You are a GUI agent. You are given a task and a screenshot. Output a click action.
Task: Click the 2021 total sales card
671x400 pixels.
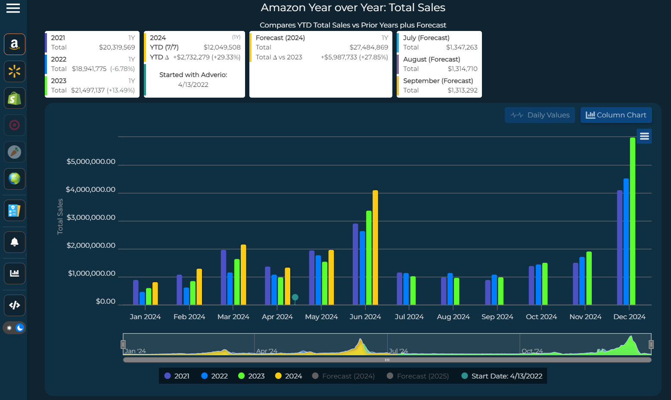tap(92, 42)
